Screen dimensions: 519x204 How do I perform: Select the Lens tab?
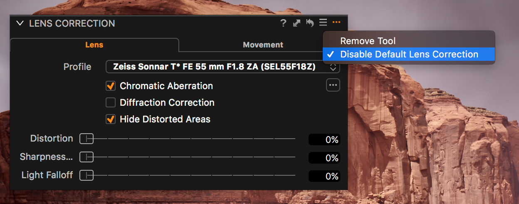pyautogui.click(x=94, y=45)
